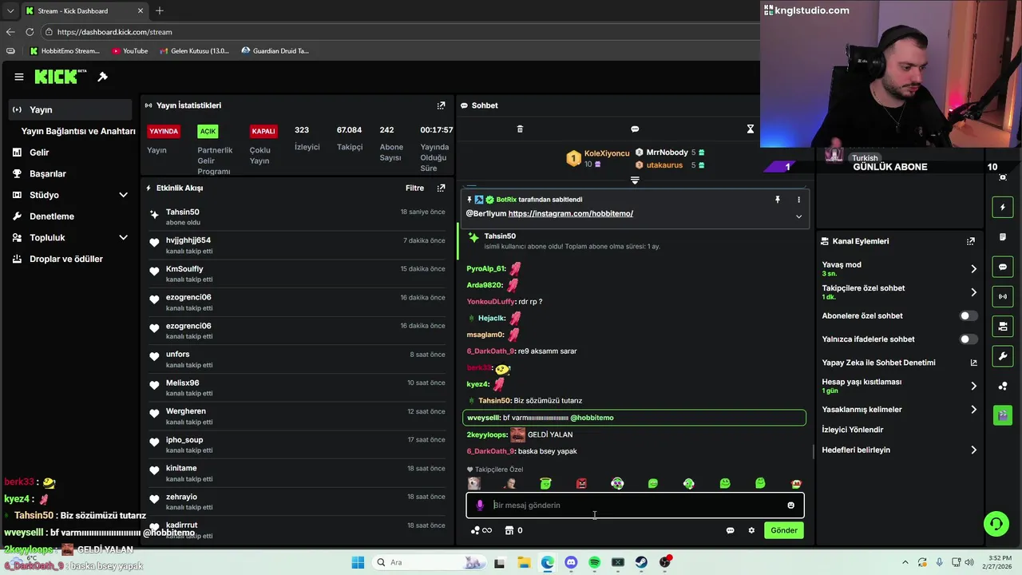Open Başarılar in the sidebar
Screen dimensions: 1022x575
pos(70,174)
